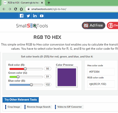
Task: Select the RGB to HEX browser tab
Action: click(23, 3)
